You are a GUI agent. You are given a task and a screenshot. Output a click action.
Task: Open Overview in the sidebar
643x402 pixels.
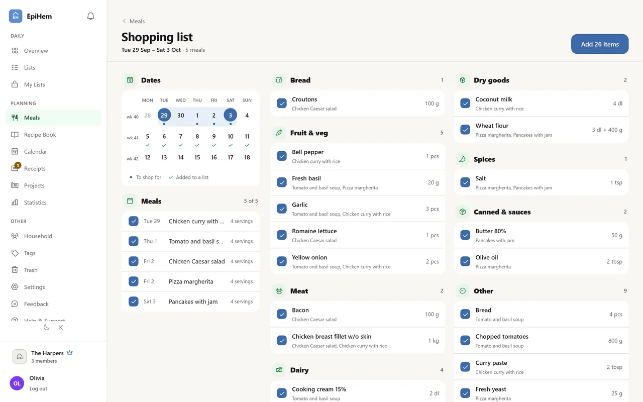(x=53, y=51)
